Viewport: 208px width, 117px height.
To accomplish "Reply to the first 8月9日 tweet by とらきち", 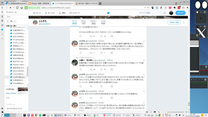I will [81, 53].
